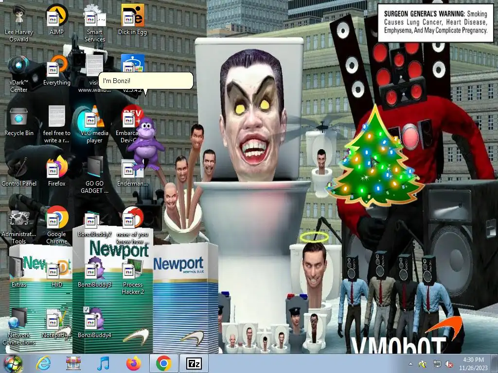
Task: Open the 'feel free to write a r...' file
Action: [56, 125]
